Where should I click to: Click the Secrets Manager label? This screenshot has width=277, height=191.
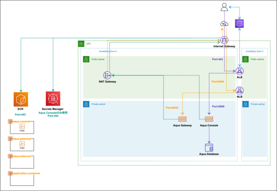(53, 109)
